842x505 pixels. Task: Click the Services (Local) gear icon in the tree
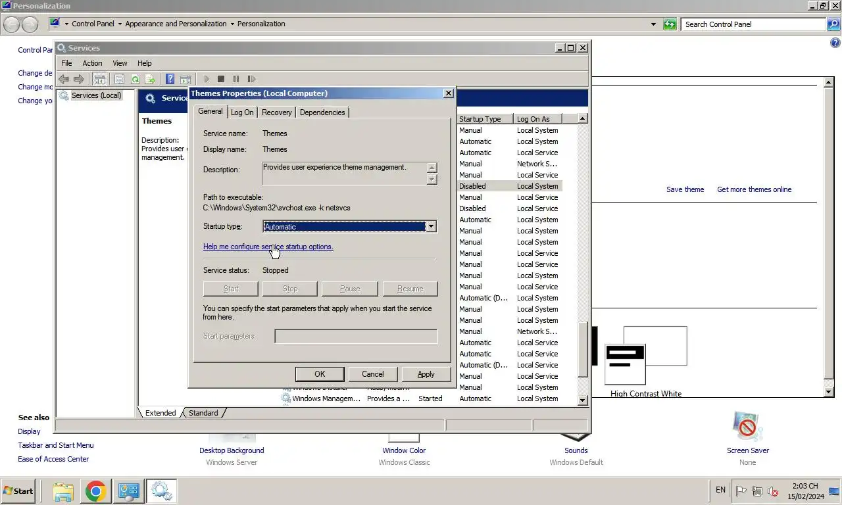(64, 95)
